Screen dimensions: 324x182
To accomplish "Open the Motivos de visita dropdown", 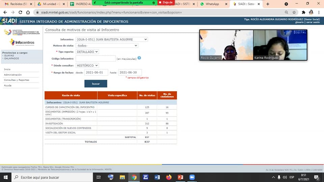I will [107, 46].
